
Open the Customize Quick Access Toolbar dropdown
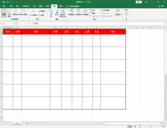[17, 2]
